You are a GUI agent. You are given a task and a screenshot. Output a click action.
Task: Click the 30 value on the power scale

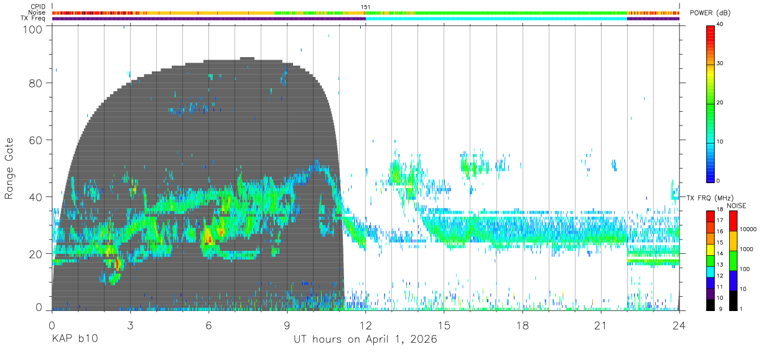(720, 63)
